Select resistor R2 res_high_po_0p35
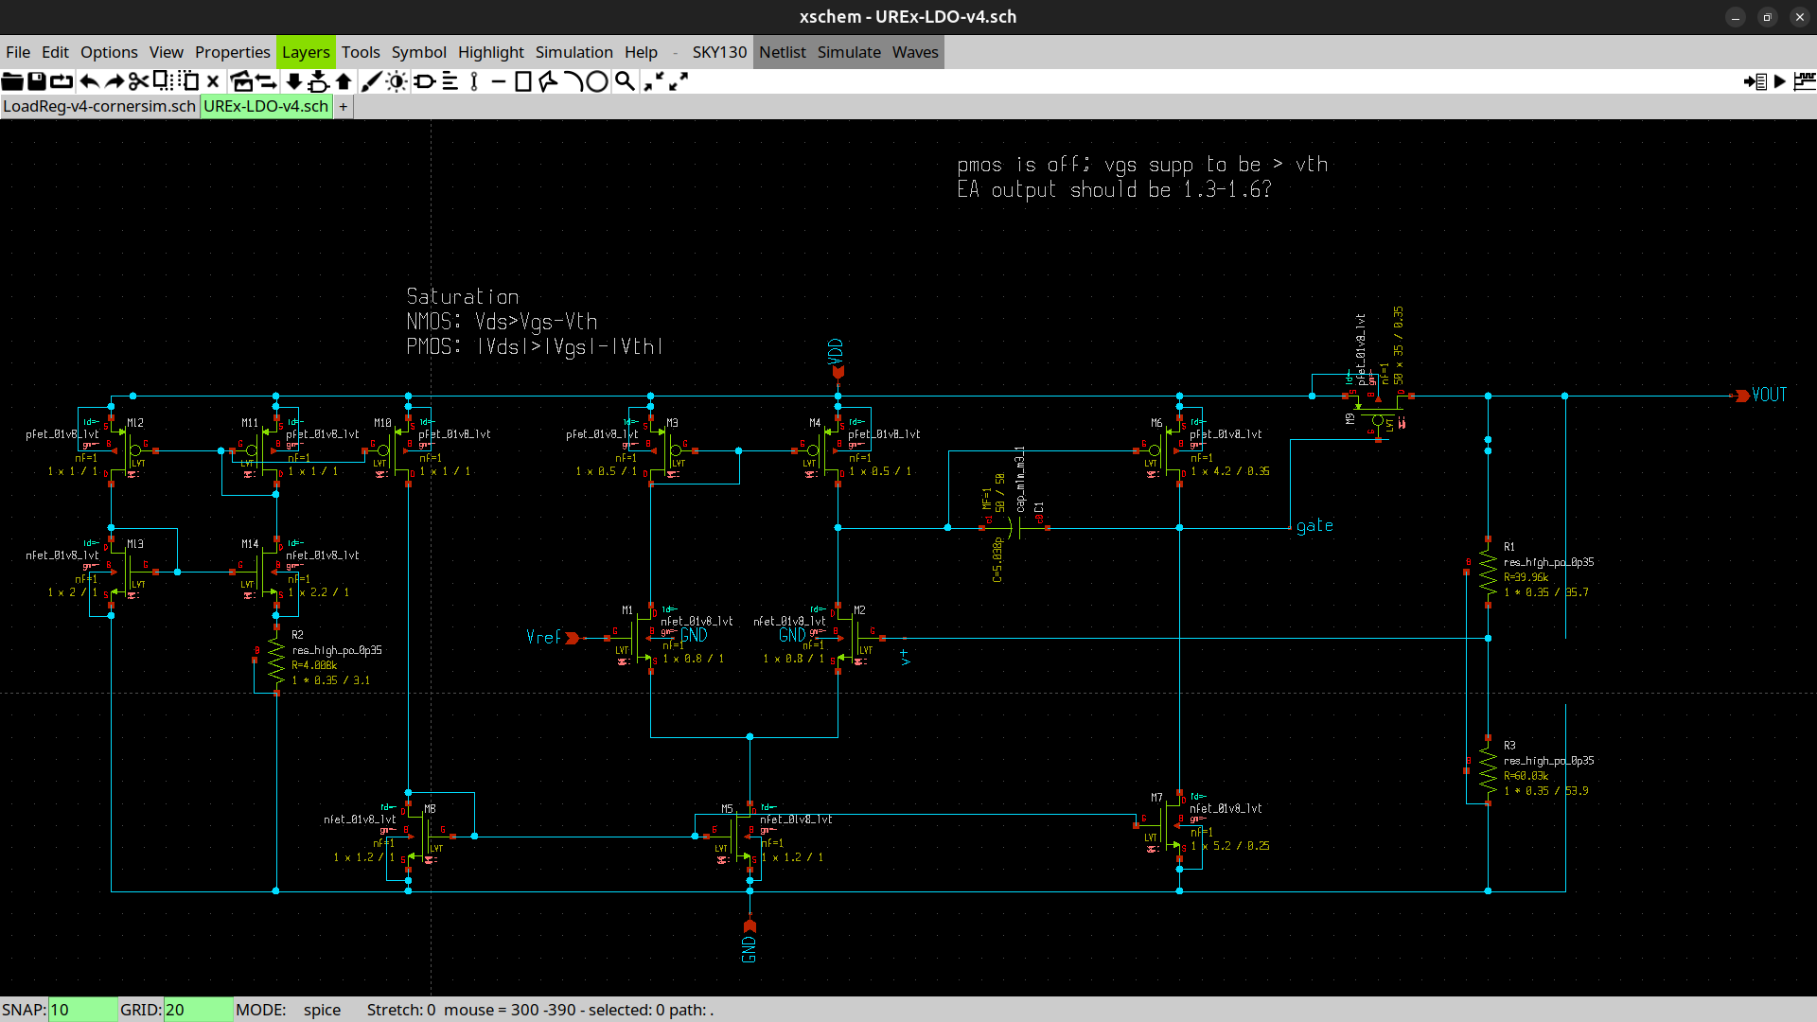Viewport: 1817px width, 1022px height. [x=276, y=659]
